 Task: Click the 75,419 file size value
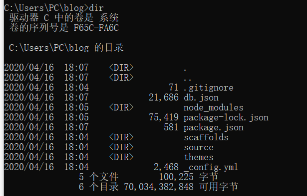(164, 117)
